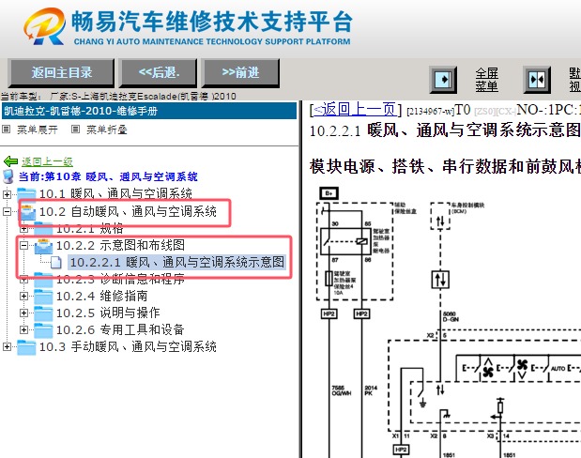581x458 pixels.
Task: Open 10.2.4 维修指南
Action: 102,296
